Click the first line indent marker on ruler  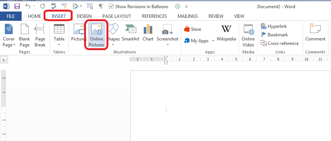(x=166, y=58)
